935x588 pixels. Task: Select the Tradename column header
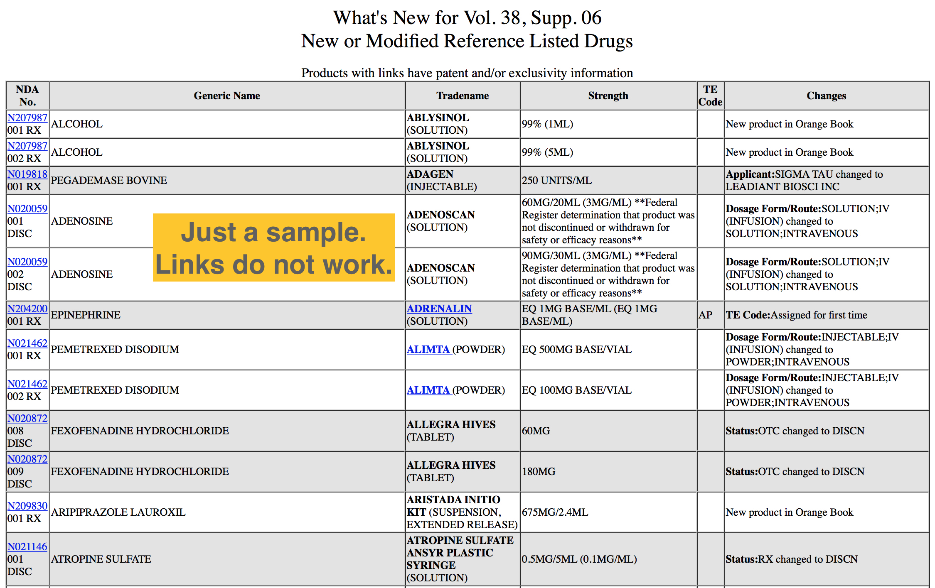pos(463,96)
